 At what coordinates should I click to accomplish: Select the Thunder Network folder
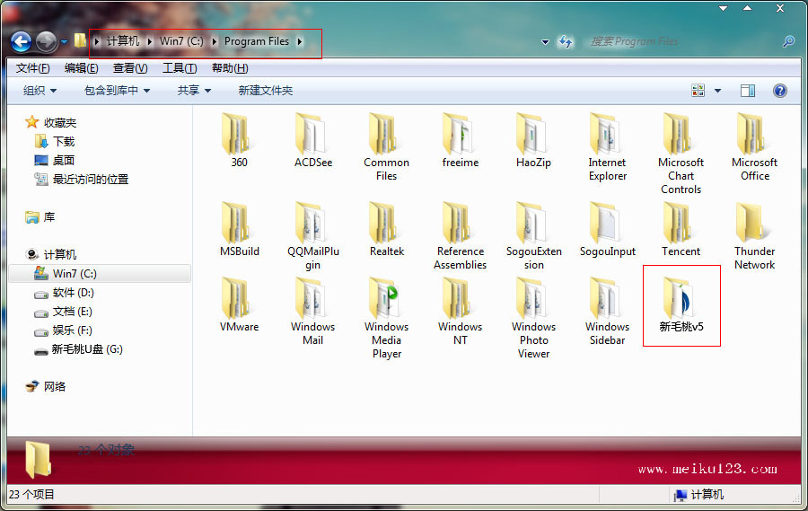(x=754, y=236)
